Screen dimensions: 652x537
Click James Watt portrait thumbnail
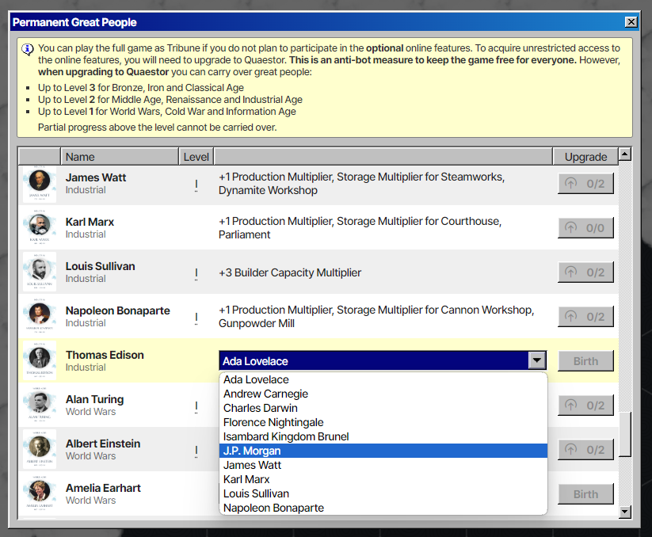tap(40, 184)
